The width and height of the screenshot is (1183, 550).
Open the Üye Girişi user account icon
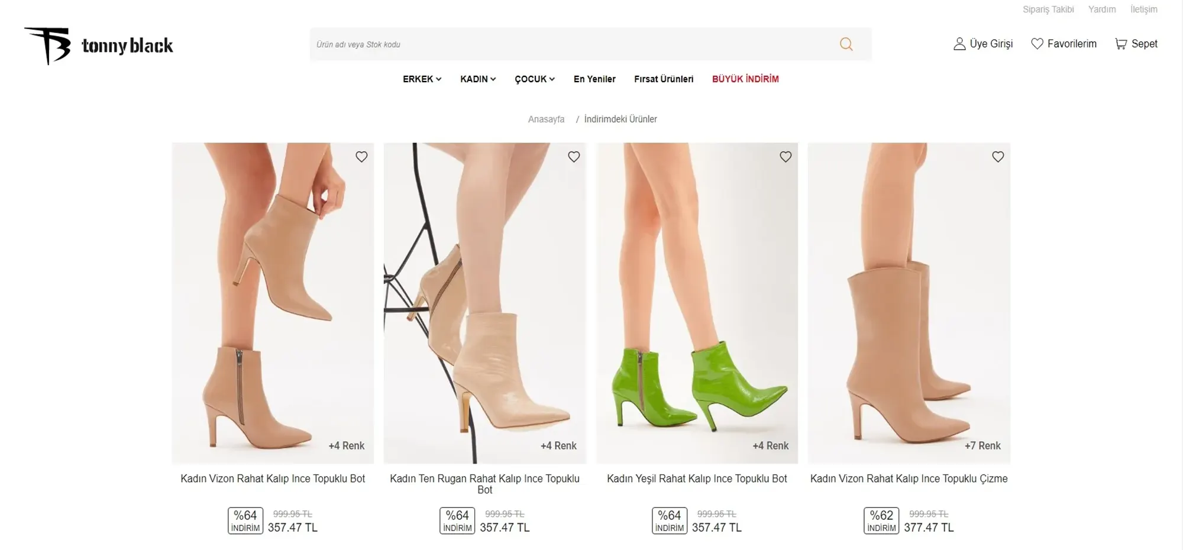pyautogui.click(x=959, y=44)
